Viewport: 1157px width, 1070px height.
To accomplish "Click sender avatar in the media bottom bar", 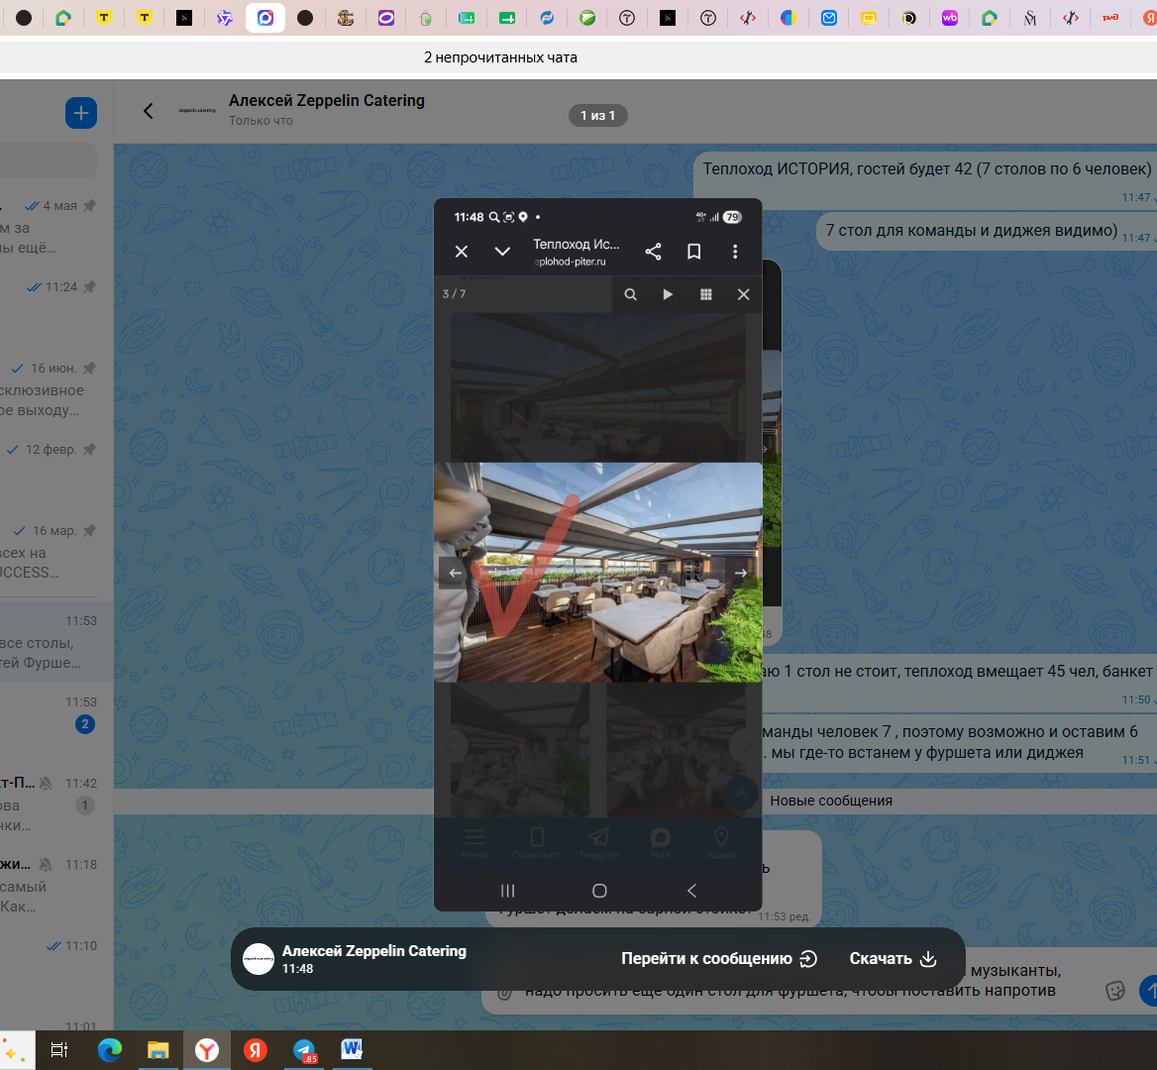I will point(259,959).
